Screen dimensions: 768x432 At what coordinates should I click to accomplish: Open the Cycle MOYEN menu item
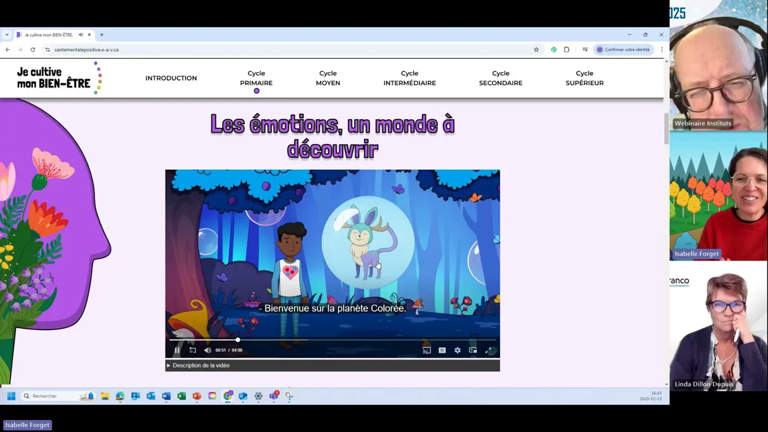pos(328,78)
